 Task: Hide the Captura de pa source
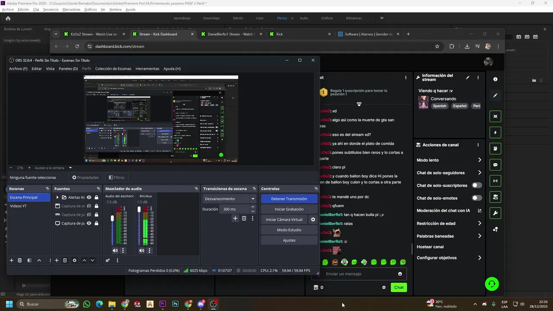tap(89, 223)
